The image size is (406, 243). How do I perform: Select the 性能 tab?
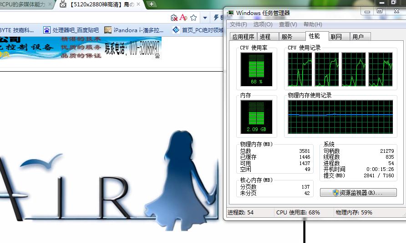pyautogui.click(x=317, y=36)
